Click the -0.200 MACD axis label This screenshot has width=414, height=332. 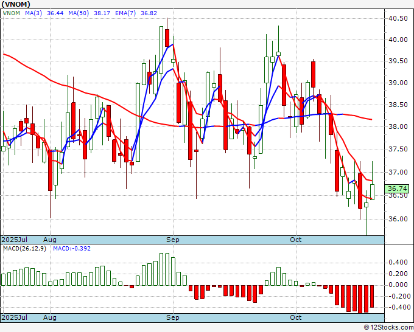398,296
